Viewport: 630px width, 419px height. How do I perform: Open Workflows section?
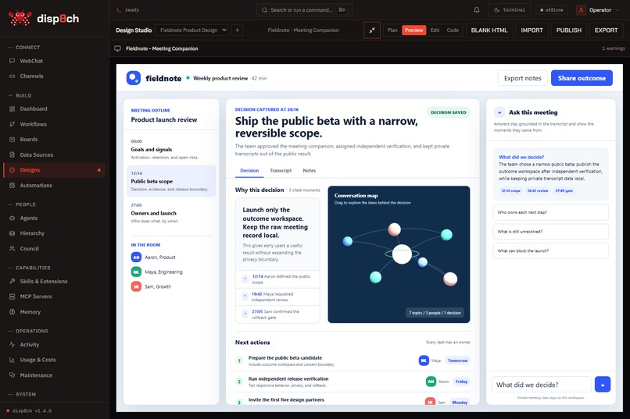coord(54,124)
